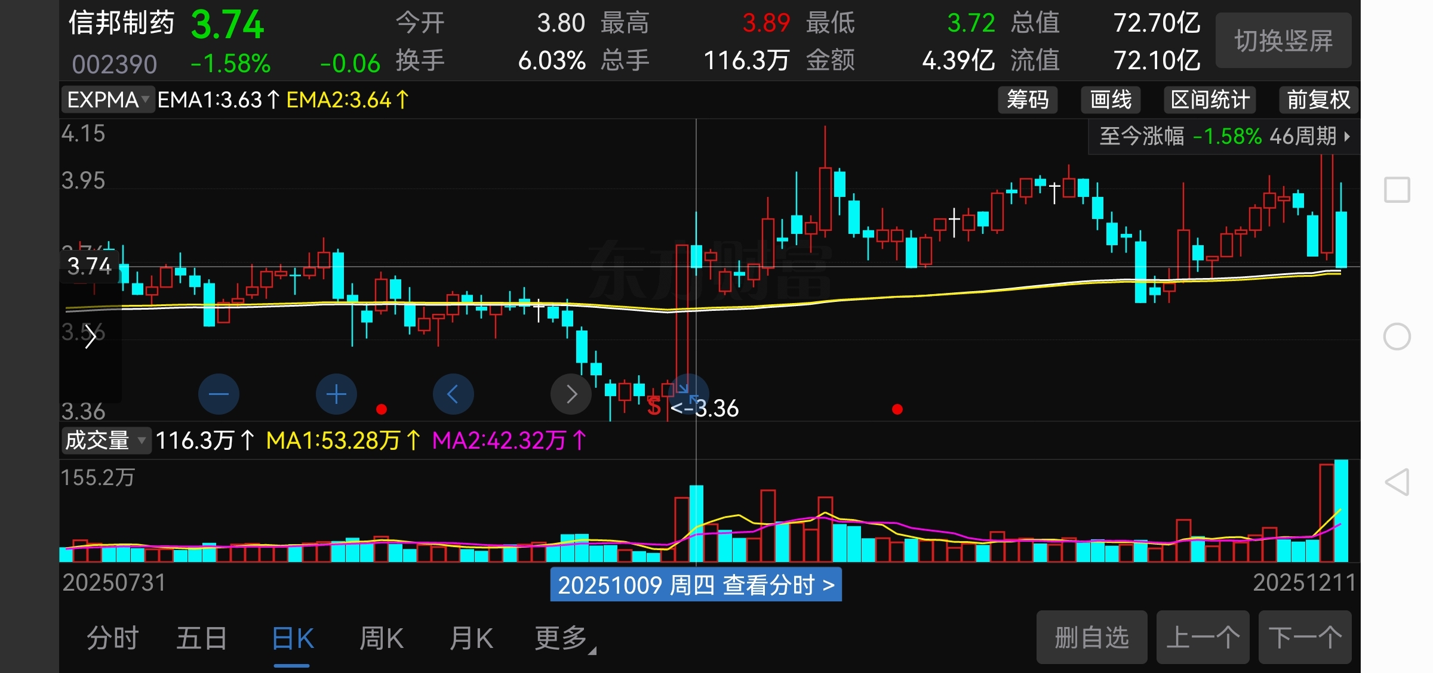Click the red S signal marker
The height and width of the screenshot is (673, 1433).
(654, 407)
